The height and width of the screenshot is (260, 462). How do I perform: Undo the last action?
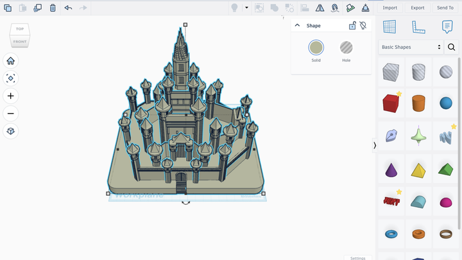(x=68, y=8)
